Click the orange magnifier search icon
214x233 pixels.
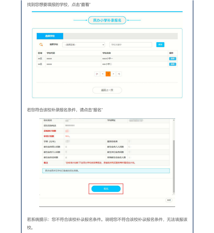(x=41, y=45)
